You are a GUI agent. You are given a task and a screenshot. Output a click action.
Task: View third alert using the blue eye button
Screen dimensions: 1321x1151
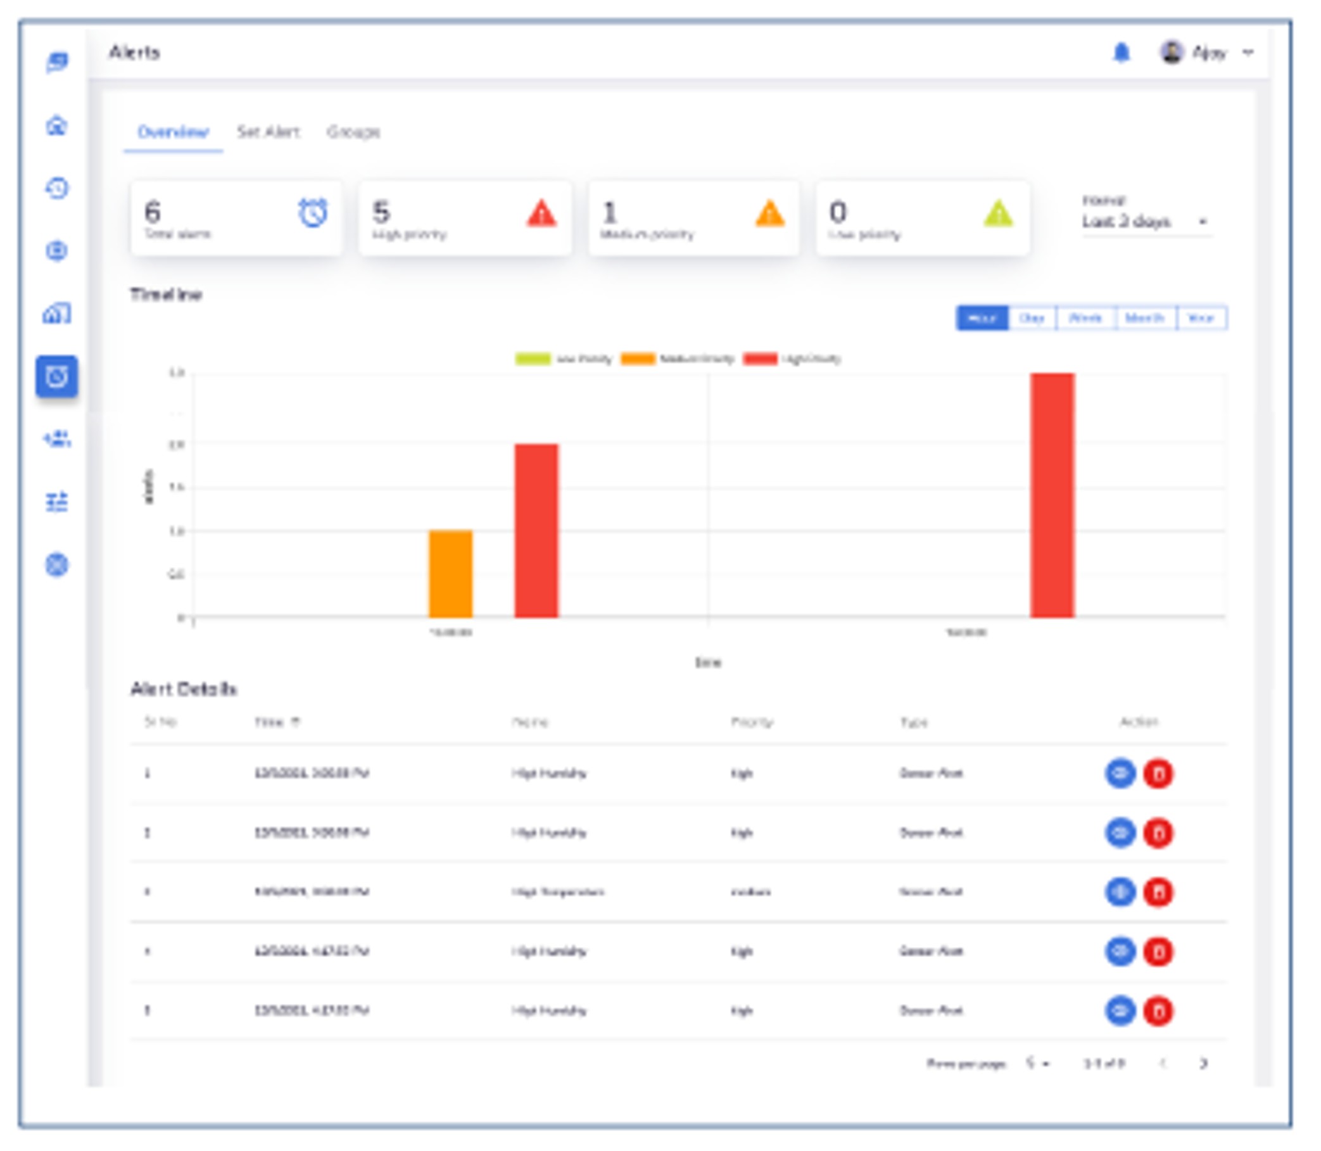click(x=1121, y=892)
